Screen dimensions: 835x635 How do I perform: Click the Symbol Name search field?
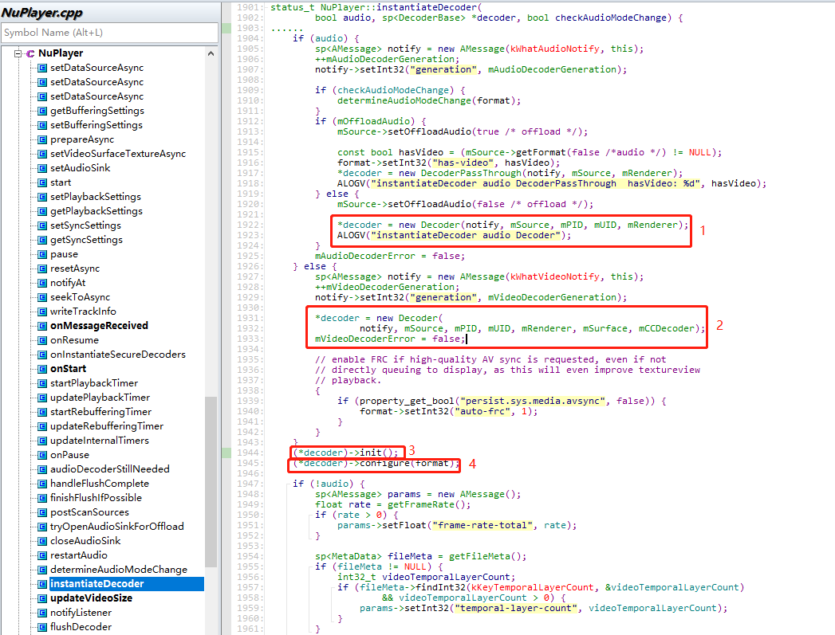click(x=110, y=33)
